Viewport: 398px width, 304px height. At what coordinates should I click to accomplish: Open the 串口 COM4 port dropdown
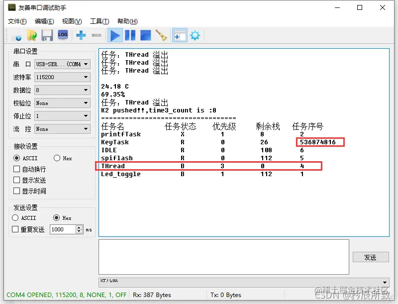click(x=62, y=64)
